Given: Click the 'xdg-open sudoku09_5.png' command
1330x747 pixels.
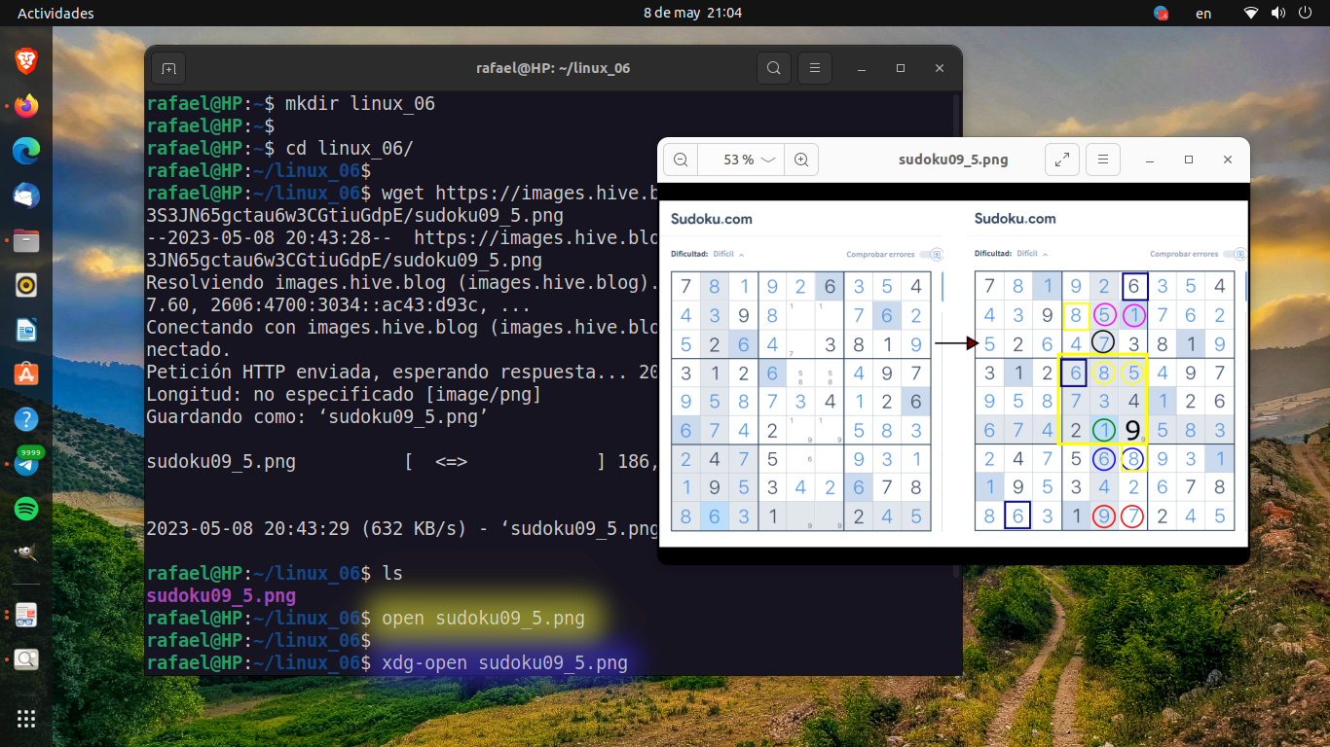Looking at the screenshot, I should click(x=504, y=662).
